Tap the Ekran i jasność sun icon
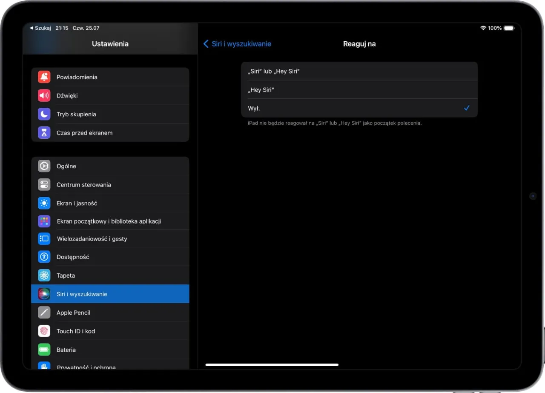The height and width of the screenshot is (393, 545). (x=44, y=203)
